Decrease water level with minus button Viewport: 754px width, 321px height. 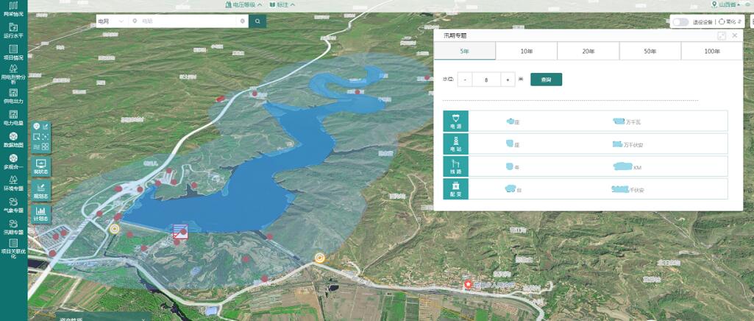465,80
